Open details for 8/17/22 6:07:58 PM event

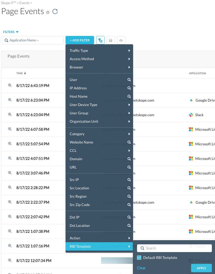click(10, 129)
